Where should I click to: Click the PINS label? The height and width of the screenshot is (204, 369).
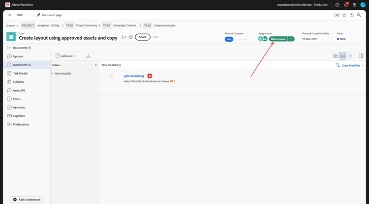pos(20,15)
